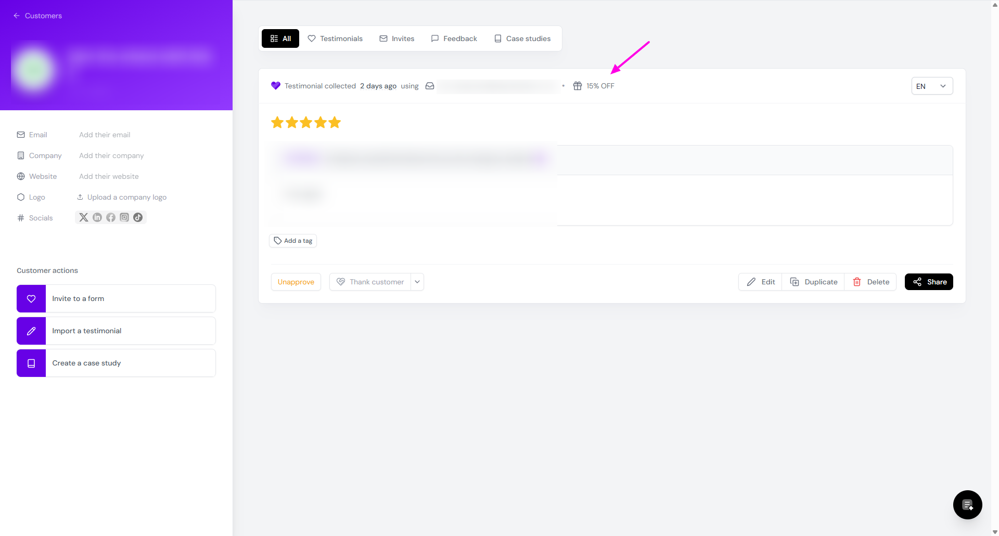The width and height of the screenshot is (999, 536).
Task: Open the Case studies tab
Action: pyautogui.click(x=522, y=38)
